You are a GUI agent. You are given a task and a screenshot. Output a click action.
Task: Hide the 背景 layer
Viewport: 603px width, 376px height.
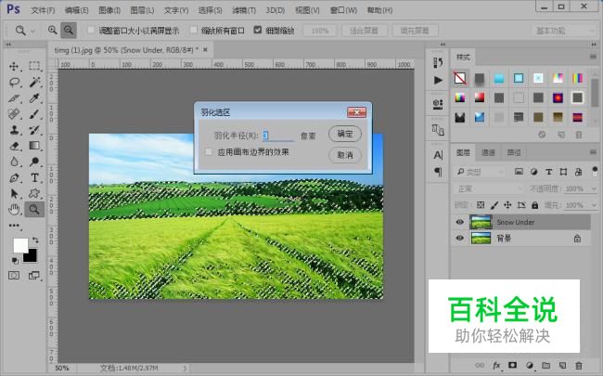point(459,239)
